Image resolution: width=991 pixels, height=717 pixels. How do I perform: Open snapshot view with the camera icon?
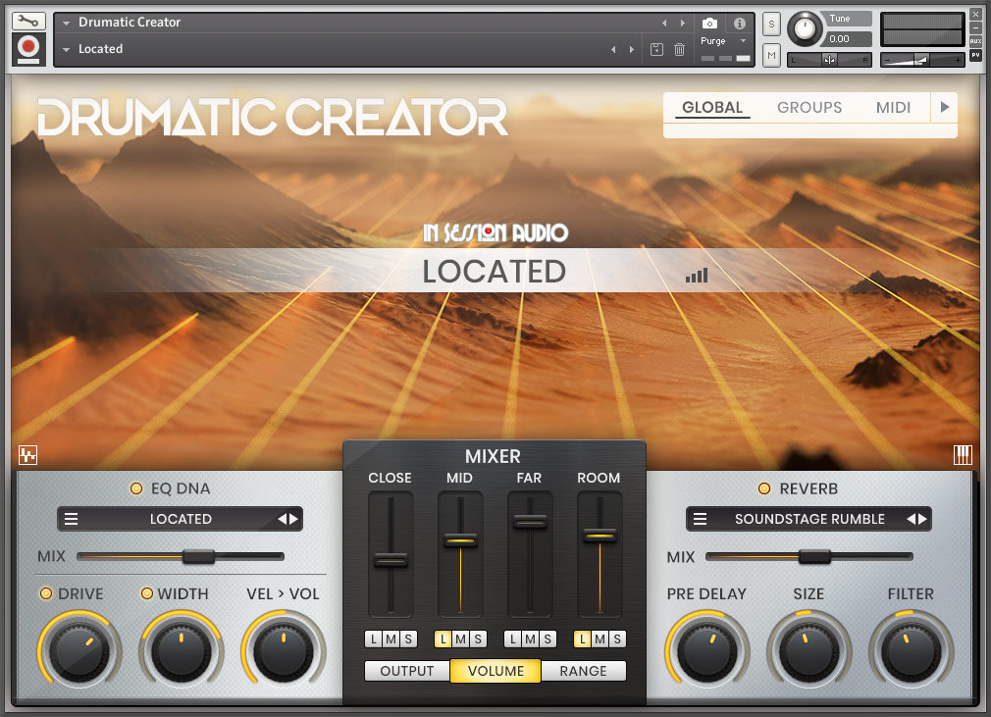click(710, 24)
